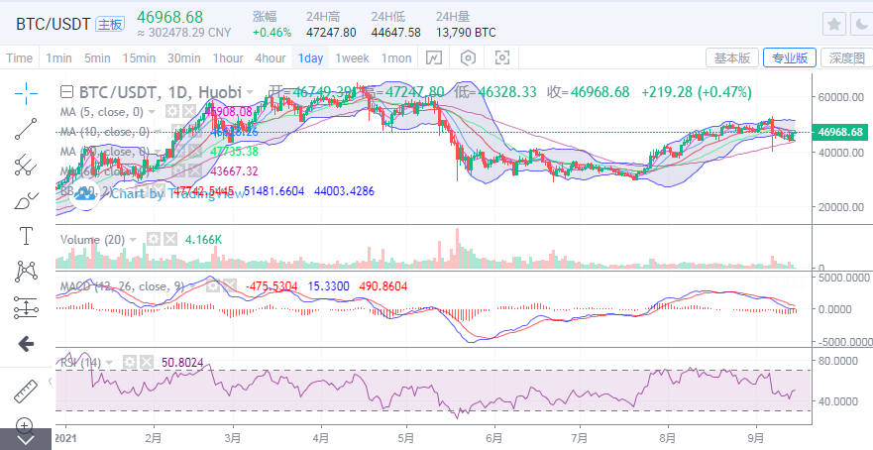The width and height of the screenshot is (873, 450).
Task: Select the brush drawing tool
Action: [26, 201]
